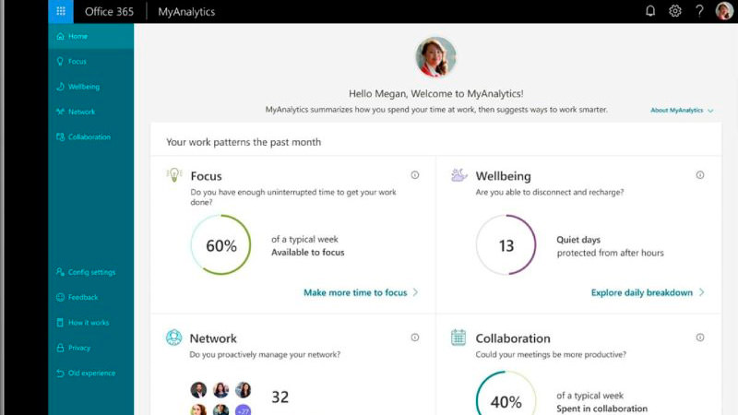Open the Office 365 app launcher grid
Screen dimensions: 738x415
click(61, 11)
